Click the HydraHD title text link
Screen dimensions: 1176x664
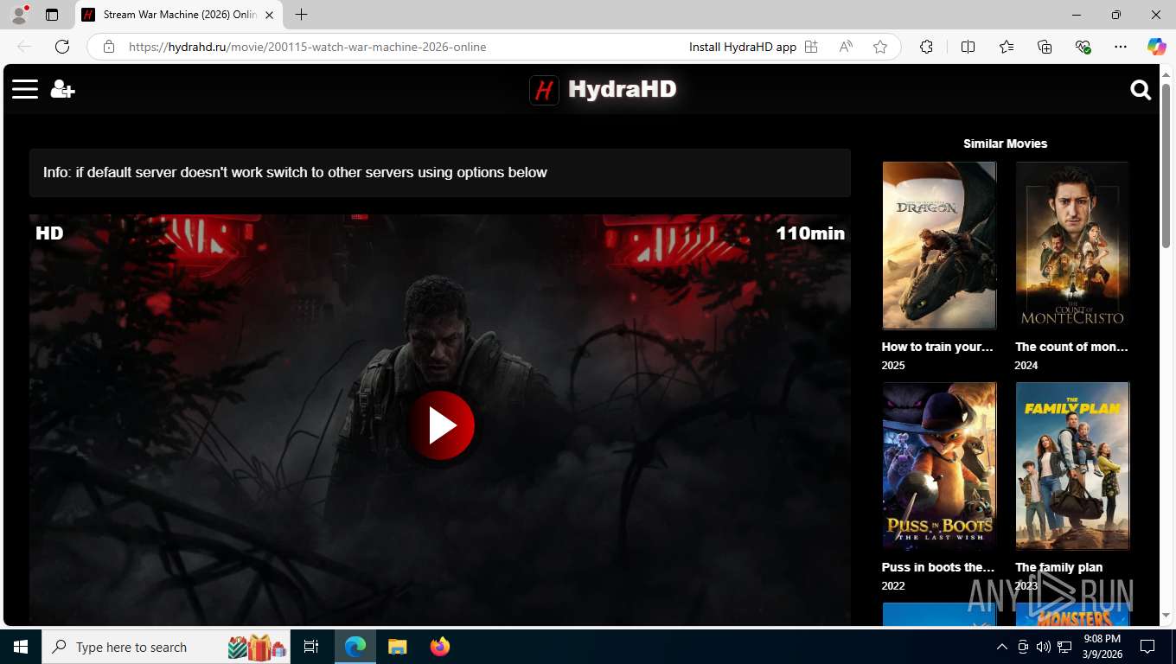[x=622, y=89]
